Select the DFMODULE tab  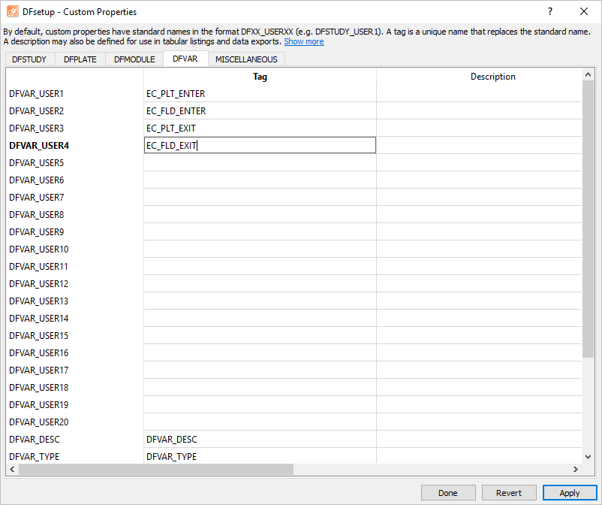click(134, 59)
